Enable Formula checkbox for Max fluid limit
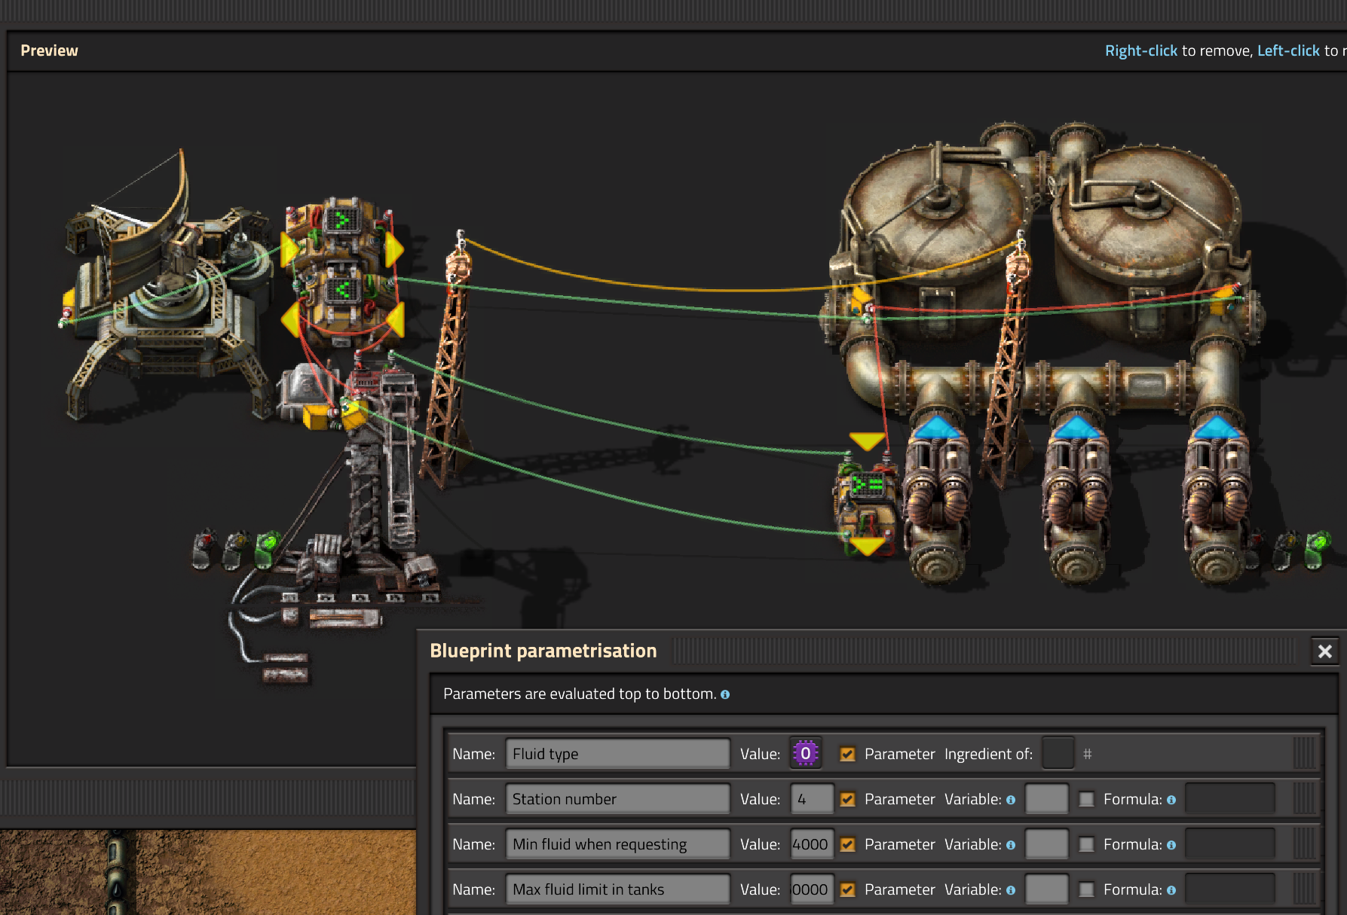Screen dimensions: 1347x915 (1086, 889)
